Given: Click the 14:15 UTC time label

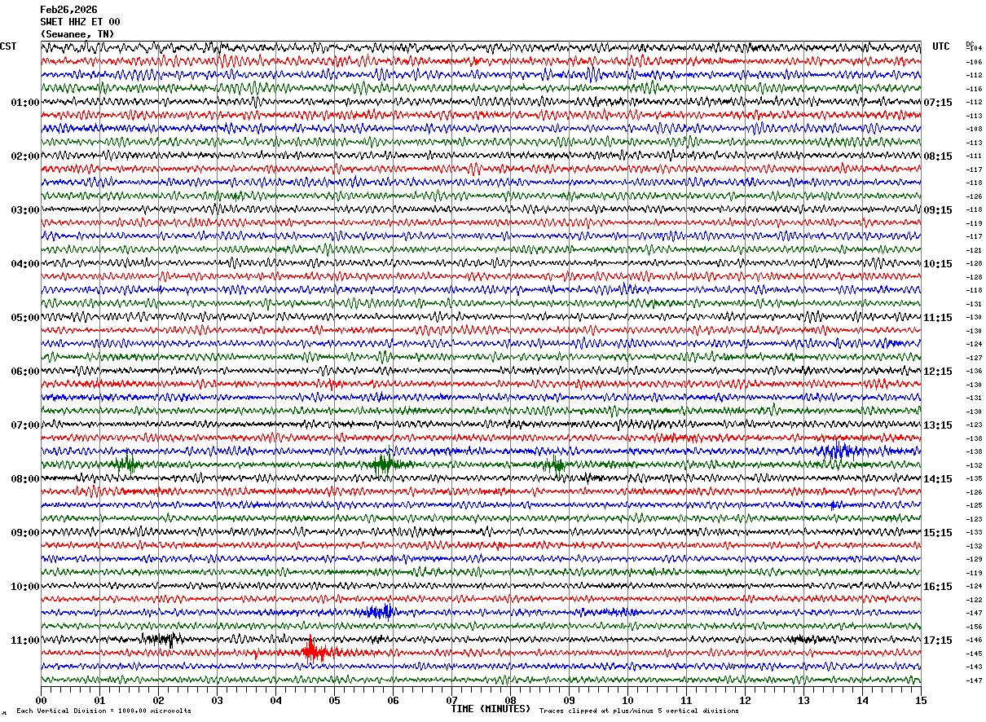Looking at the screenshot, I should 938,479.
